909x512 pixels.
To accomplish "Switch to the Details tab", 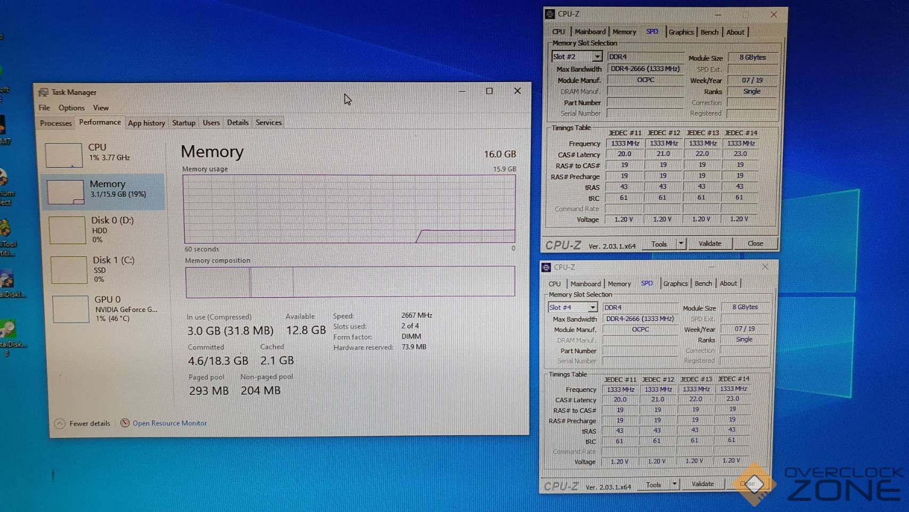I will (238, 123).
